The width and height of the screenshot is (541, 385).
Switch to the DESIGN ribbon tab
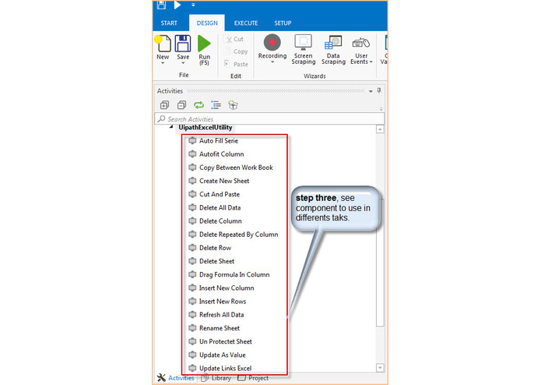(x=207, y=23)
